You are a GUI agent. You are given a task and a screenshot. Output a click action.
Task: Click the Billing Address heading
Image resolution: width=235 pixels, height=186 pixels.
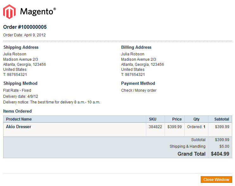click(136, 47)
